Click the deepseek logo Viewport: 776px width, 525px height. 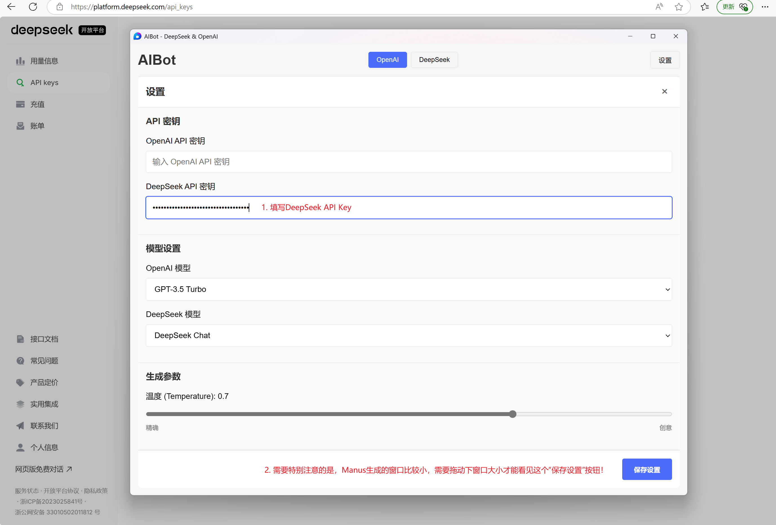click(x=42, y=30)
